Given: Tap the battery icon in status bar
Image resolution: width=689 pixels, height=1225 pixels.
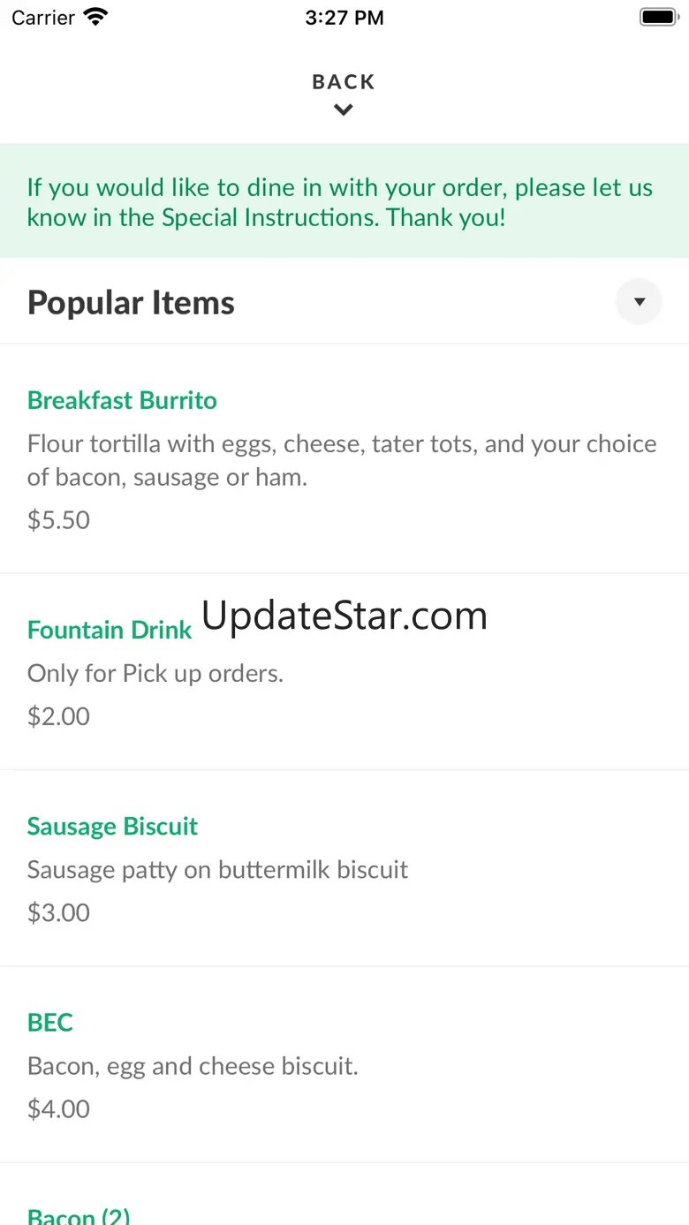Looking at the screenshot, I should click(658, 17).
